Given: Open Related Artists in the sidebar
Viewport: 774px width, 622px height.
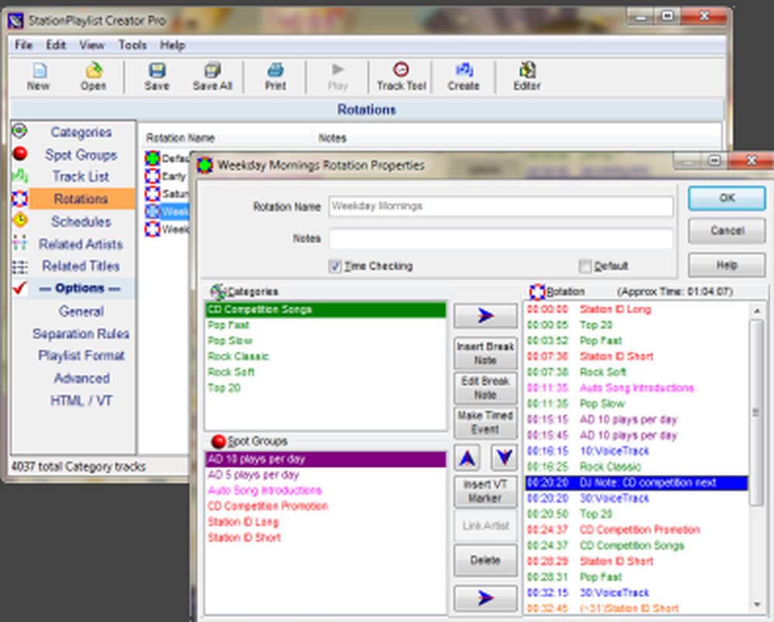Looking at the screenshot, I should (81, 244).
